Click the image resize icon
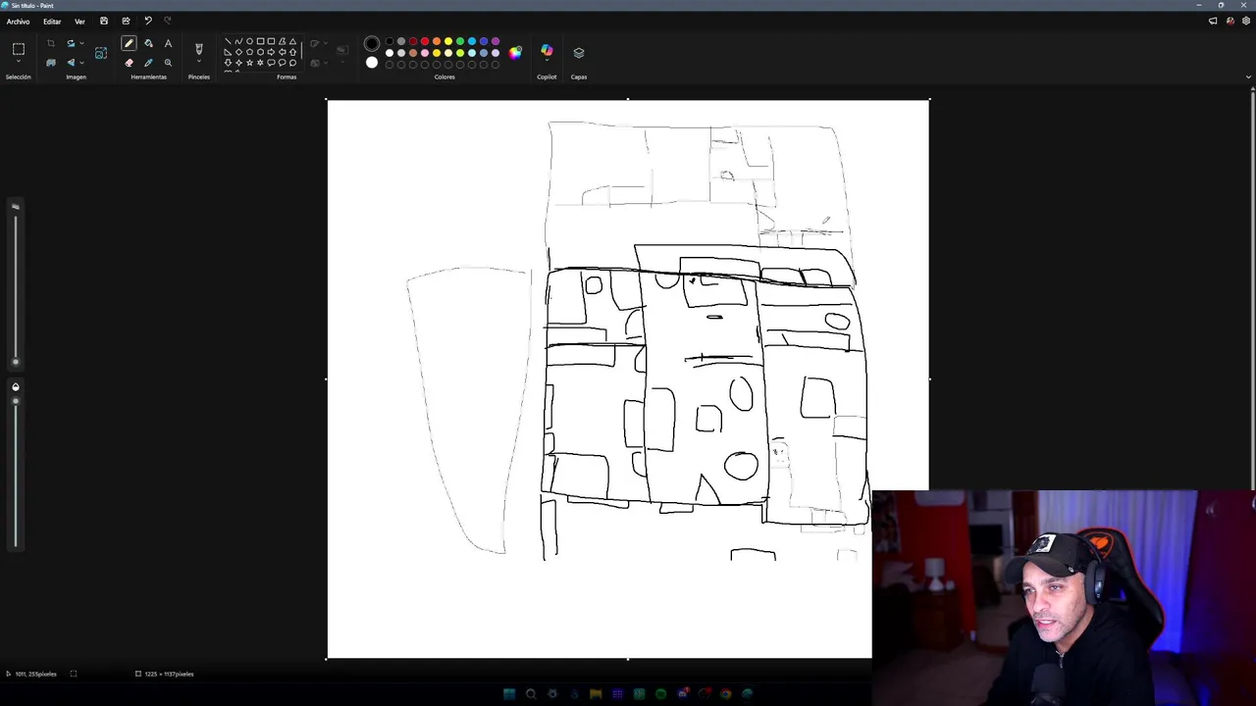Viewport: 1256px width, 706px height. [x=101, y=53]
